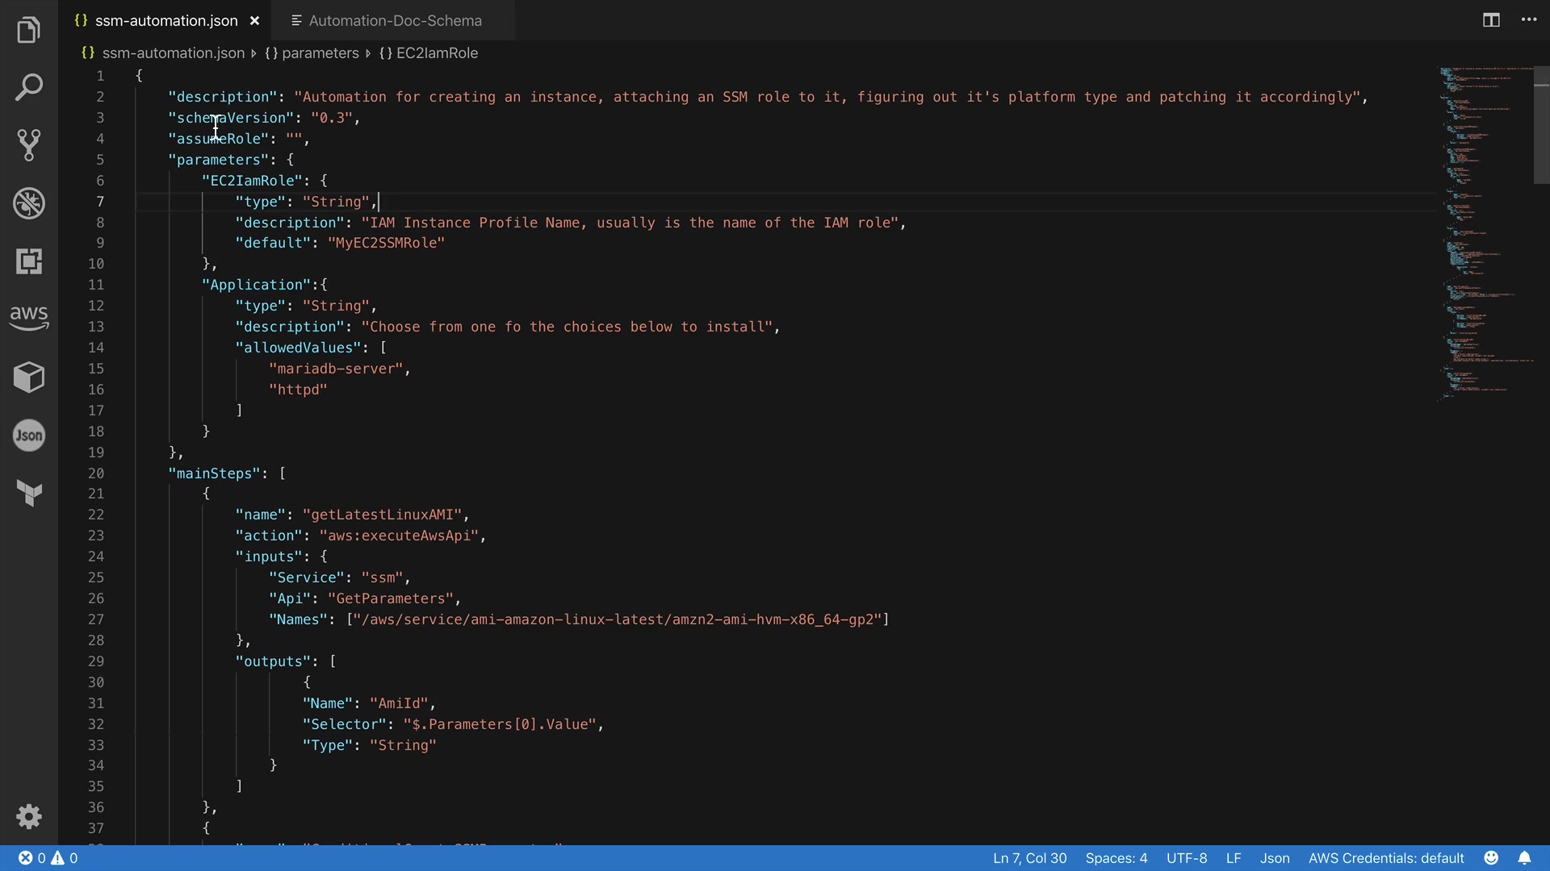Close the ssm-automation.json tab

pos(254,21)
